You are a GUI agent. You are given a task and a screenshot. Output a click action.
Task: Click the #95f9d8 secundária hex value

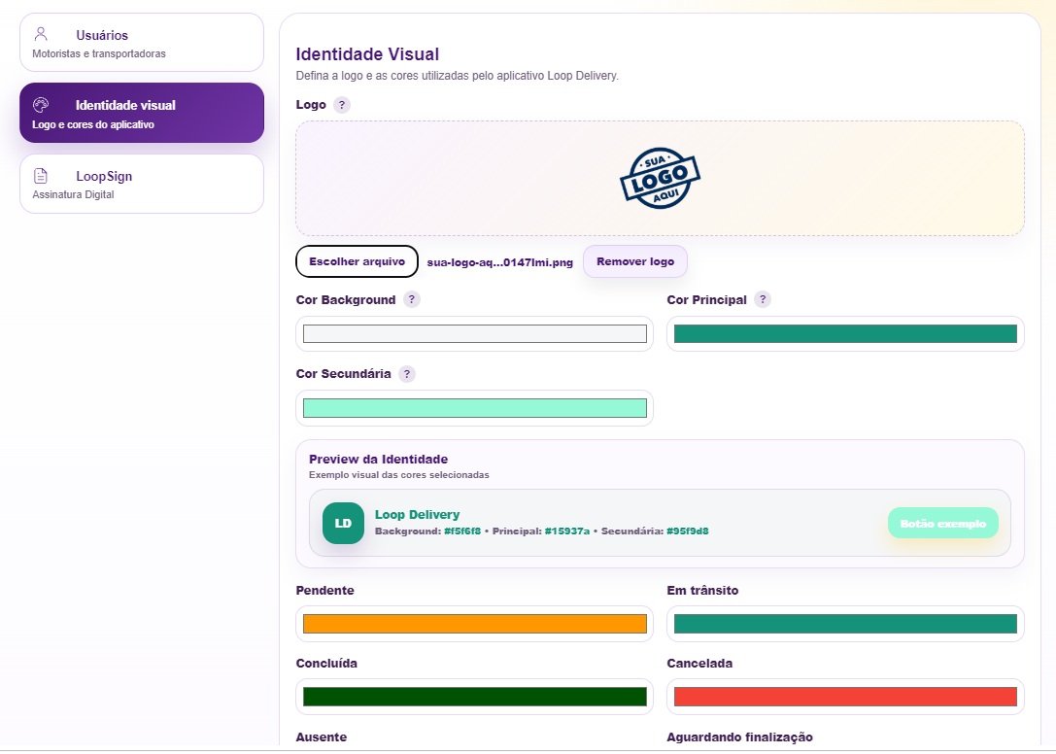(688, 531)
